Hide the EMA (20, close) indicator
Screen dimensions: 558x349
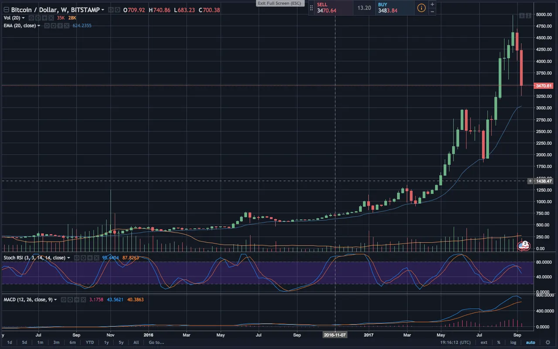pyautogui.click(x=47, y=26)
